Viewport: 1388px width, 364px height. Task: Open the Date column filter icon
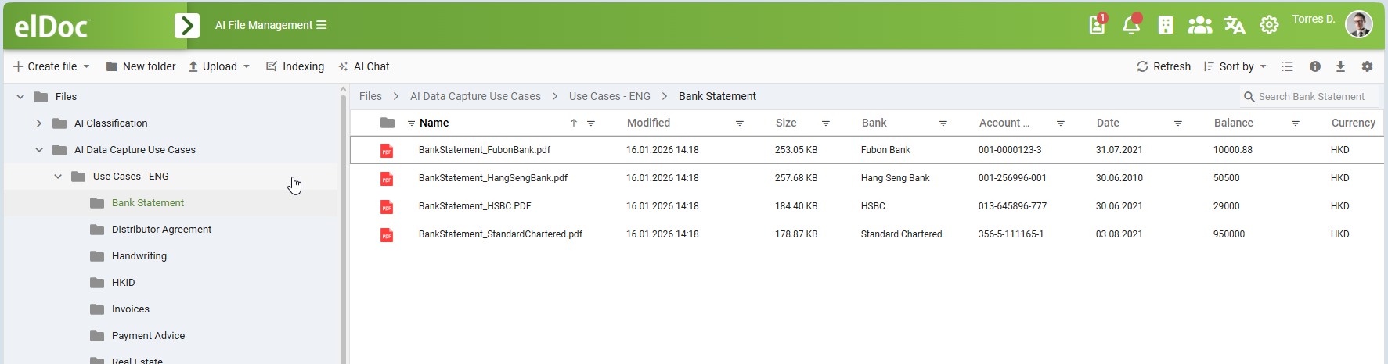(x=1177, y=123)
